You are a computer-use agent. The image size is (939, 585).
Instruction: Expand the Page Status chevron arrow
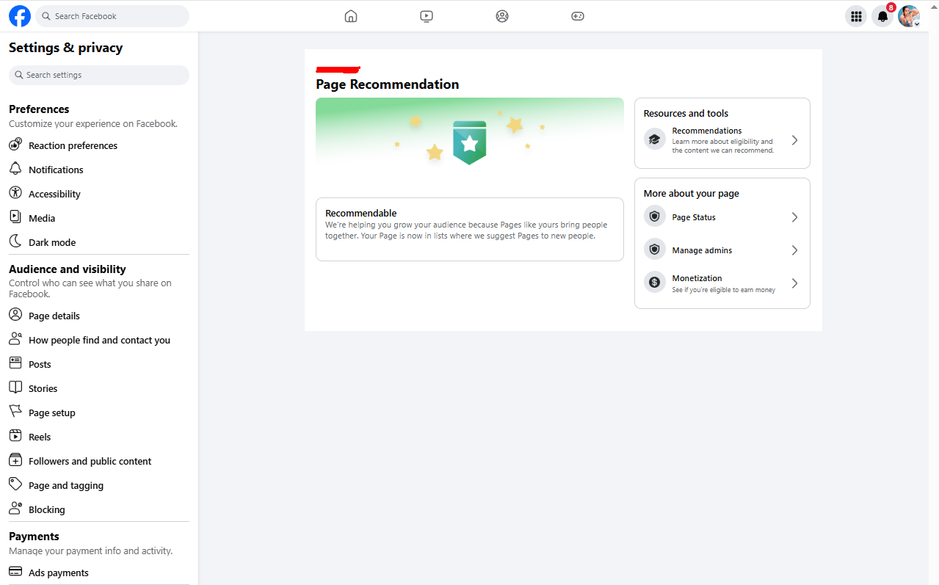tap(794, 217)
